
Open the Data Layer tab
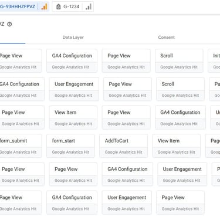(x=73, y=38)
